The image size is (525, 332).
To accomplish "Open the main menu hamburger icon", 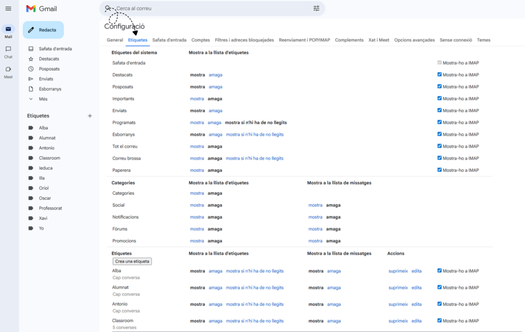I will tap(8, 9).
